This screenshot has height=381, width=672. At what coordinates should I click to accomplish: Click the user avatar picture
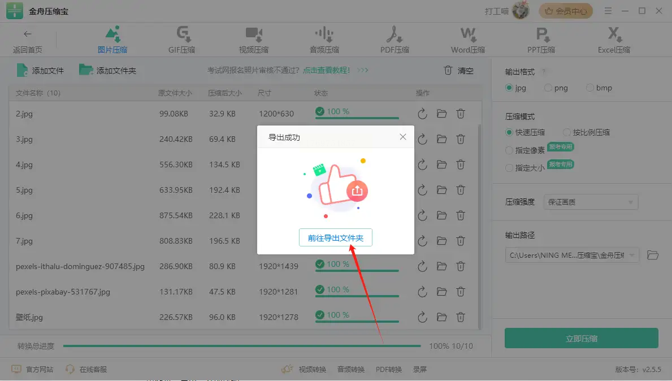point(521,11)
